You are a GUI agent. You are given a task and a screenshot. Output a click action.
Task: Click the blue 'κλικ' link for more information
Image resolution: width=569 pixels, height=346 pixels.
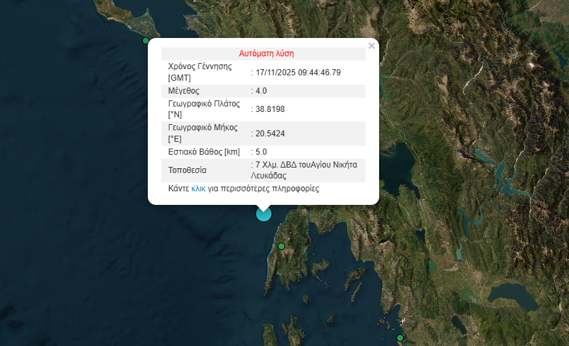198,189
